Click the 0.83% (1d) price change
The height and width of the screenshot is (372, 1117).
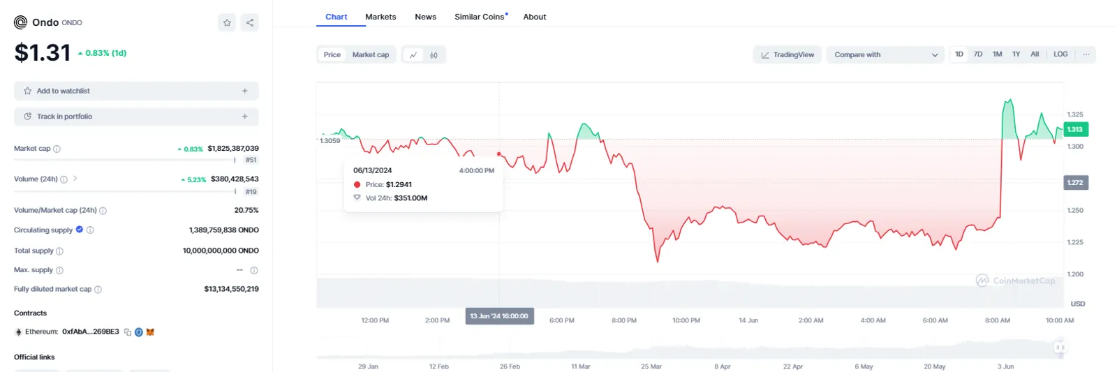coord(102,53)
